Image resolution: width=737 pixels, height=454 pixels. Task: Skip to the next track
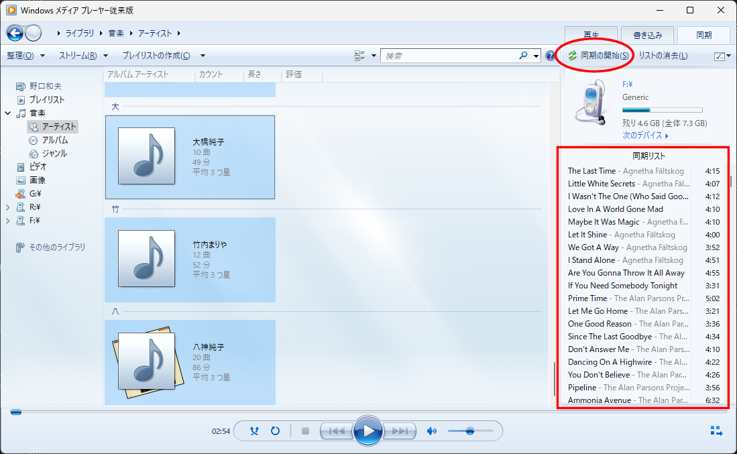[x=400, y=431]
